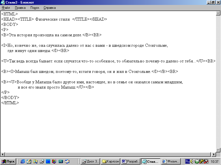221x165 pixels.
Task: Open the magnifier-and-folder search icon in quick launch
Action: point(35,161)
